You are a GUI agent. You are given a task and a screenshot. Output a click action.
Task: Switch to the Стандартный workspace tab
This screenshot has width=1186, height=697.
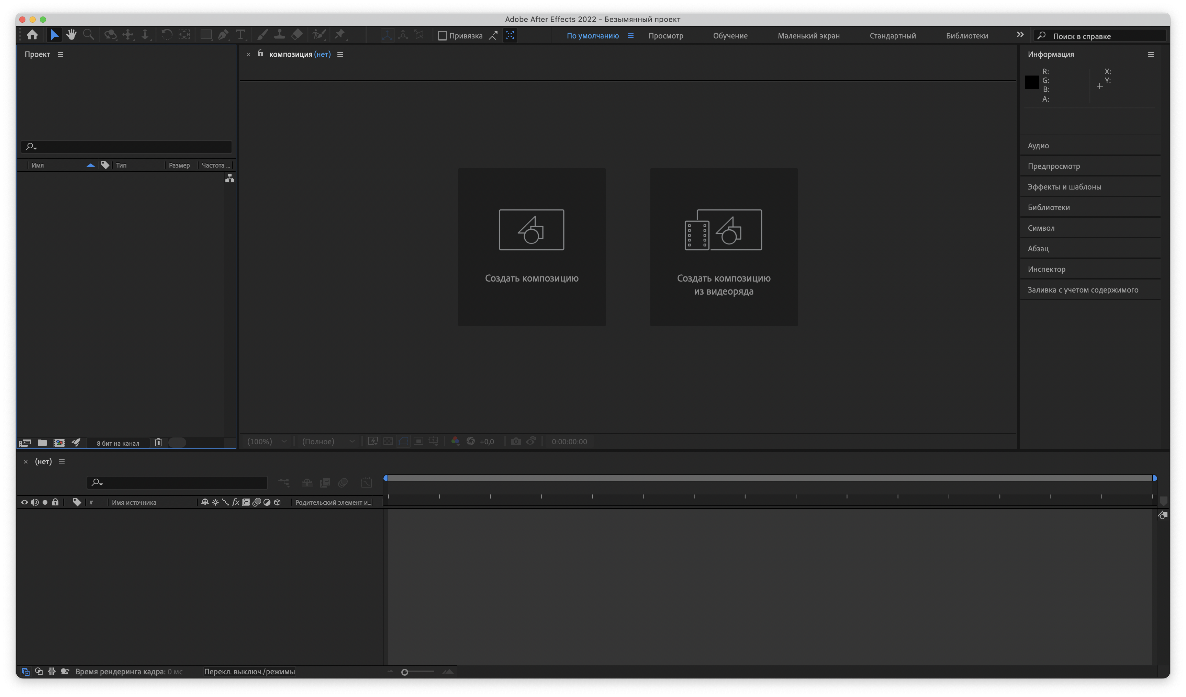click(892, 36)
